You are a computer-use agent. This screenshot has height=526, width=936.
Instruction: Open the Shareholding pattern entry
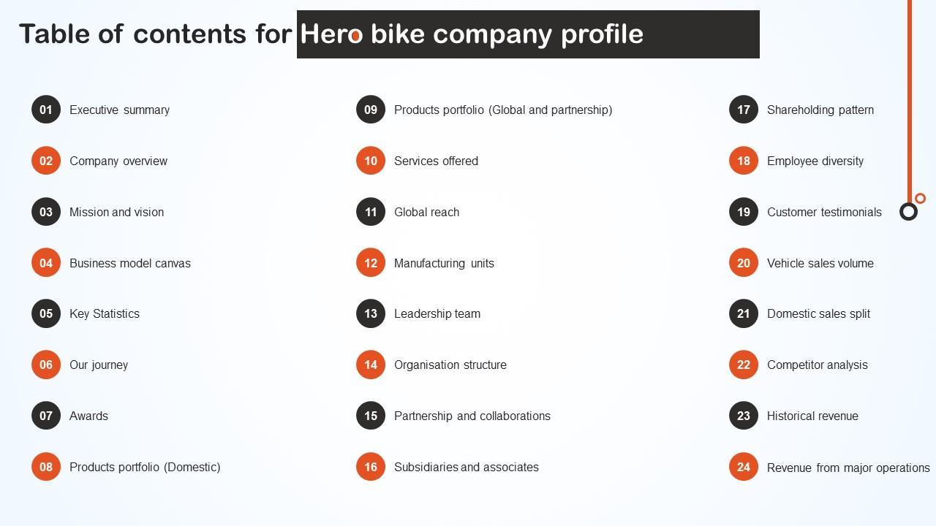[x=820, y=110]
